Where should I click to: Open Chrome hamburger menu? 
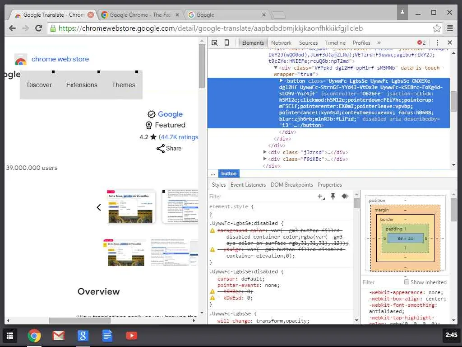point(450,28)
